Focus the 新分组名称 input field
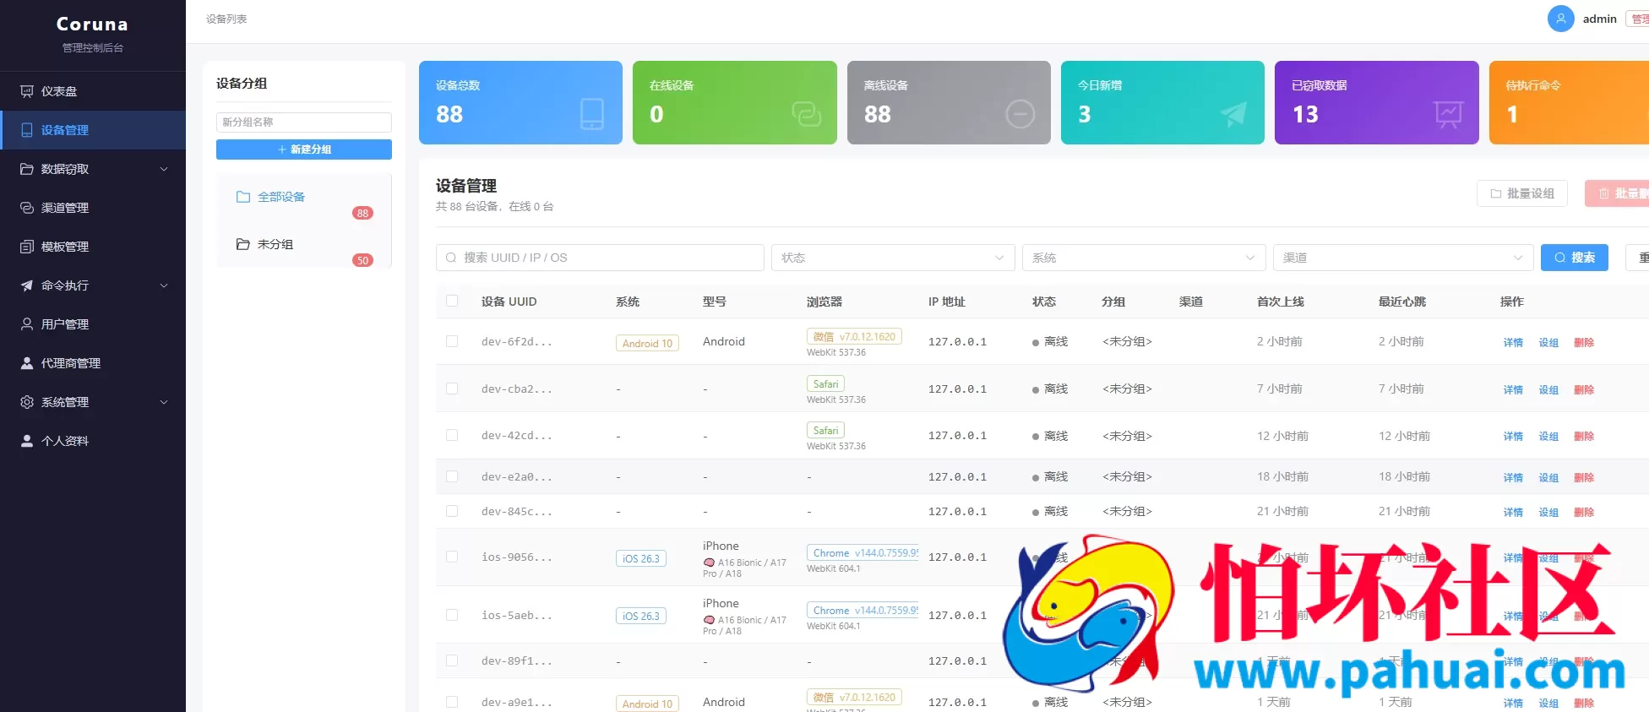The image size is (1649, 712). coord(304,122)
